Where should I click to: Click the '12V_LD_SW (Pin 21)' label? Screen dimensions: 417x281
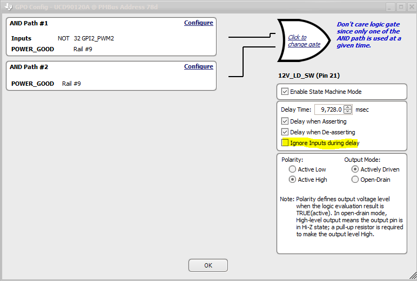point(309,76)
